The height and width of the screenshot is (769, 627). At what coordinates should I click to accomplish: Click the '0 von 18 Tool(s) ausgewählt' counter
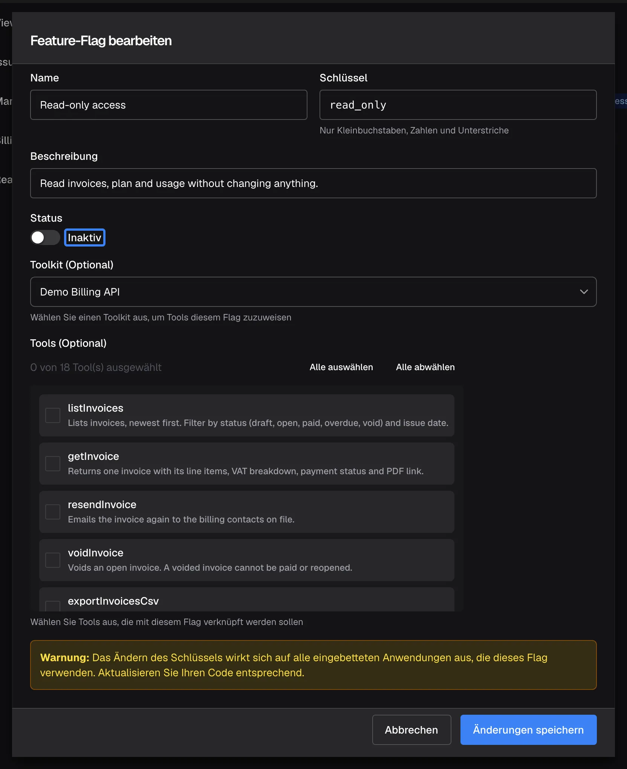[96, 367]
